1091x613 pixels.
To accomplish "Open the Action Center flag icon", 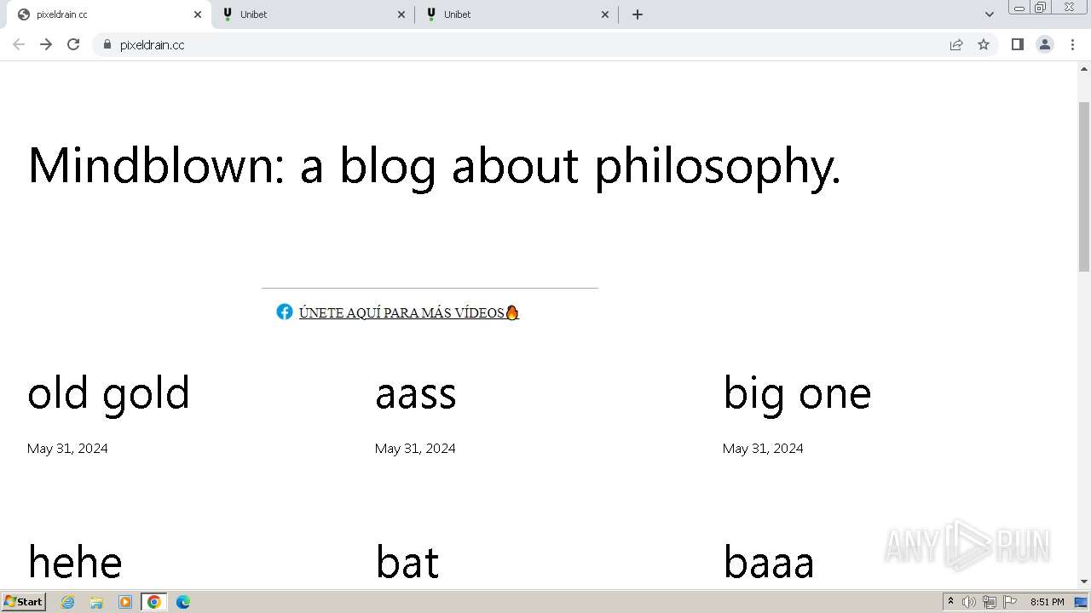I will point(1010,602).
